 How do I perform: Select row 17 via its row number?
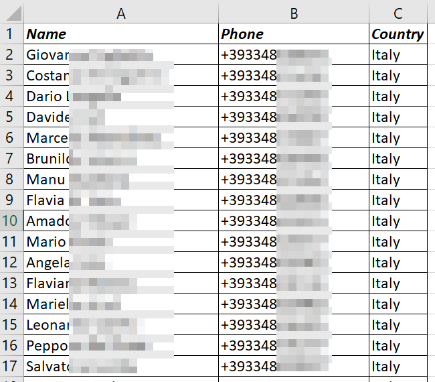tap(10, 367)
